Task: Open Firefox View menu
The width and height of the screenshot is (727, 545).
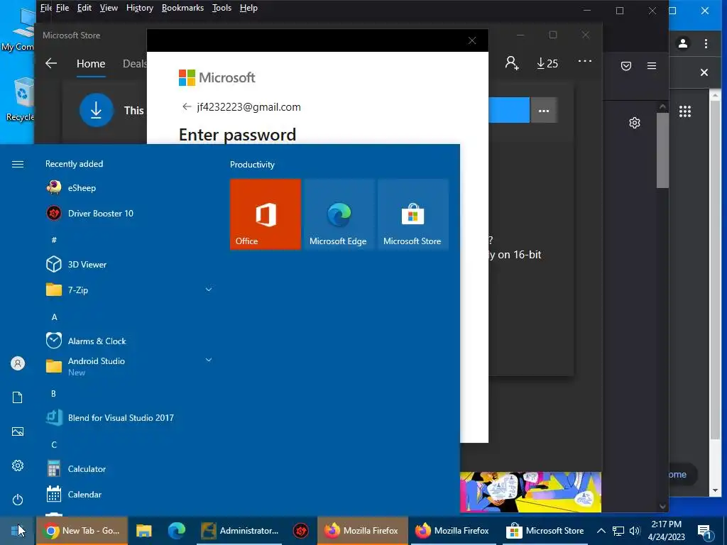Action: pyautogui.click(x=109, y=8)
